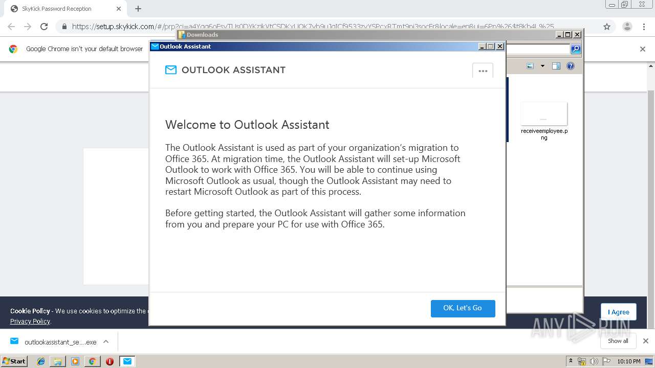The image size is (655, 368).
Task: Open the Windows Start menu
Action: pyautogui.click(x=14, y=361)
